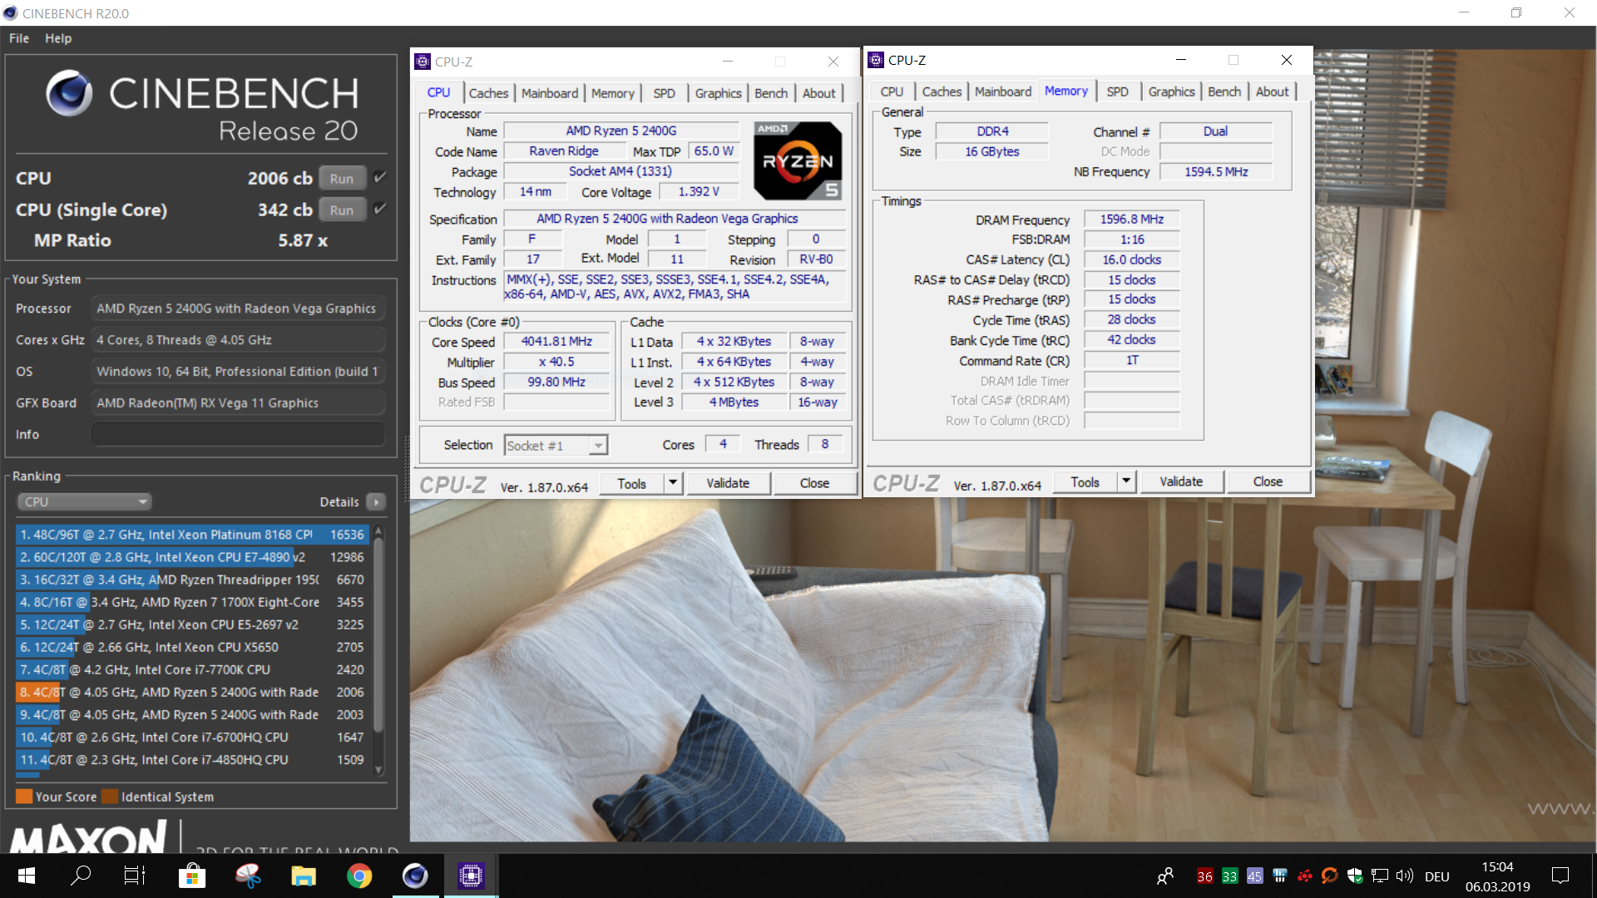Switch to Cinebench taskbar icon
Viewport: 1597px width, 898px height.
415,876
